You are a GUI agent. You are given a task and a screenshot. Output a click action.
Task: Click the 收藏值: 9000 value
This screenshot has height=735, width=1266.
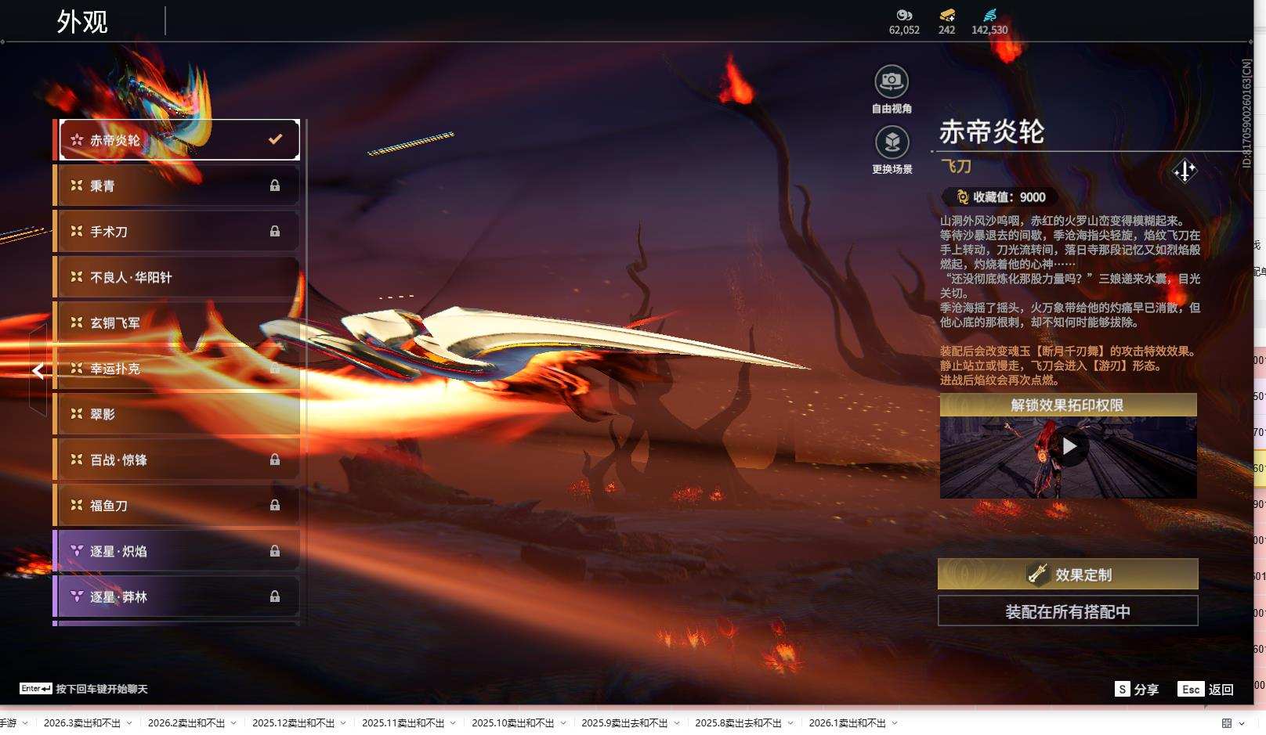[x=1009, y=197]
